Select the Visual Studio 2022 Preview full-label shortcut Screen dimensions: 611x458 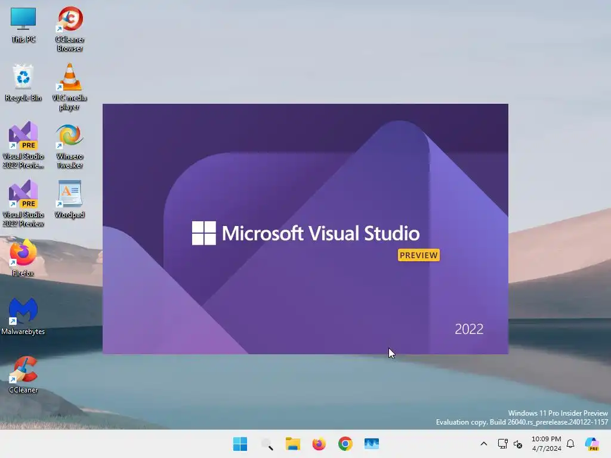point(23,203)
